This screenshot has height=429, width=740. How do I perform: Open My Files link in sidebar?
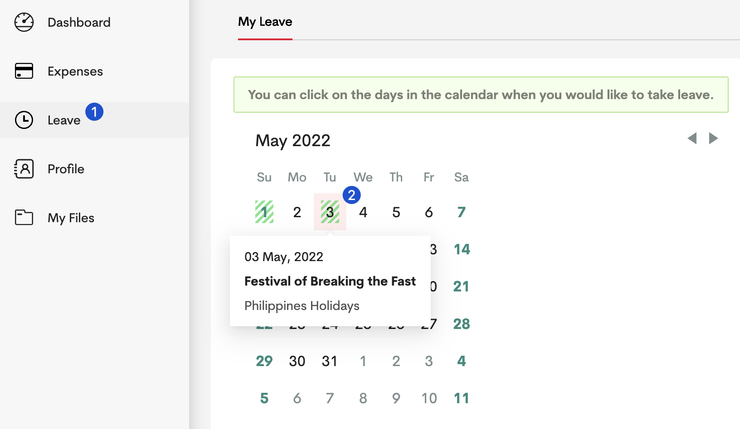point(71,218)
